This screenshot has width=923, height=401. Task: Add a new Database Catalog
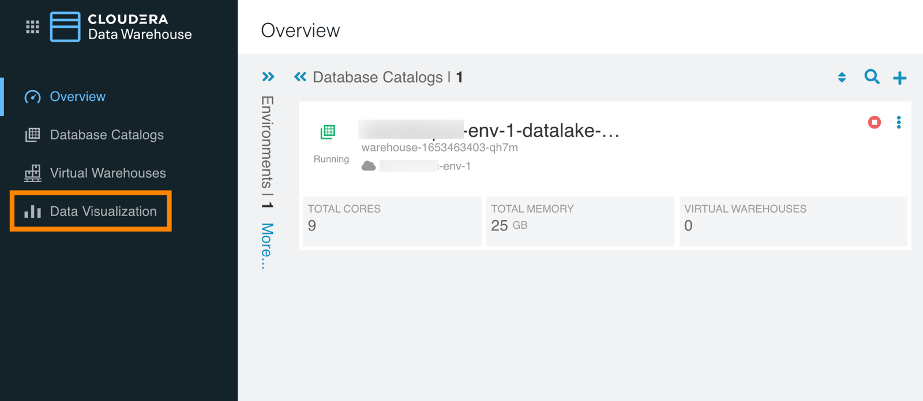pyautogui.click(x=899, y=78)
